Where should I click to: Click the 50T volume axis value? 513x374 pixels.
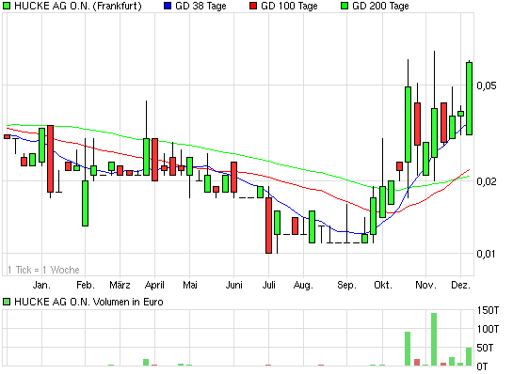pos(485,348)
